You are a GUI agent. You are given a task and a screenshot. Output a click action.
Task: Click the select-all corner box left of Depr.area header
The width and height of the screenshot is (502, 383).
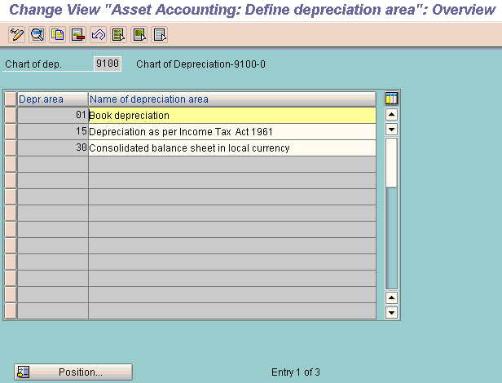point(11,99)
